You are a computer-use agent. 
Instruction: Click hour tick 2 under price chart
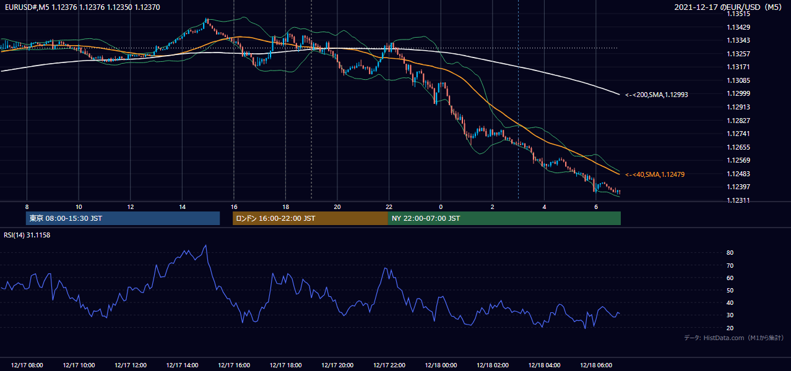pos(493,207)
